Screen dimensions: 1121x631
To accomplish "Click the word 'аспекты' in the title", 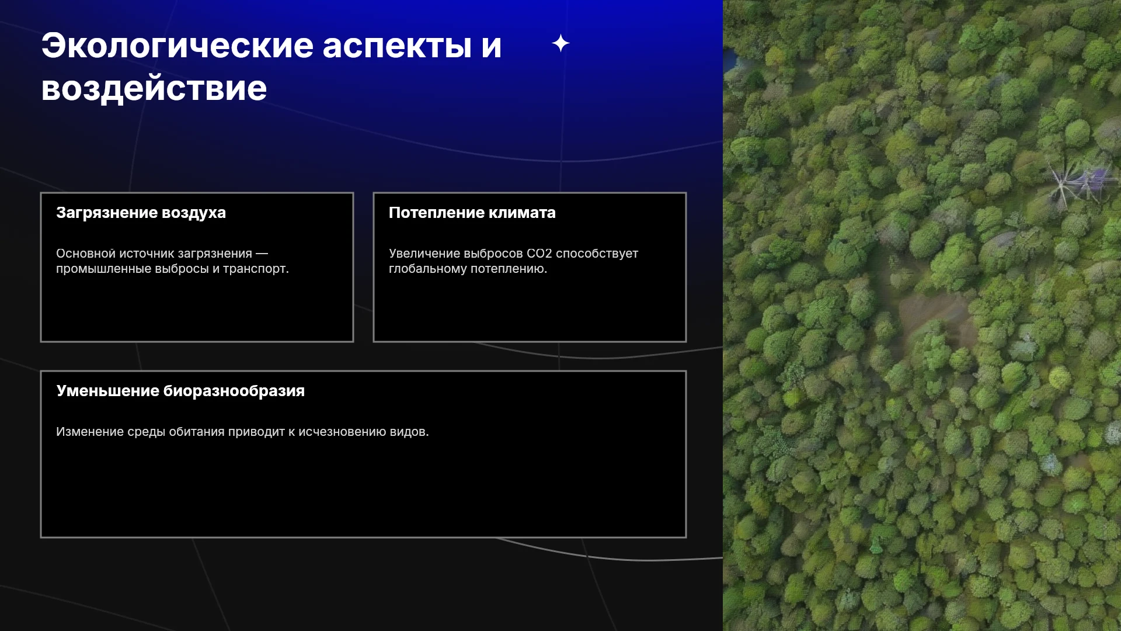I will (397, 46).
